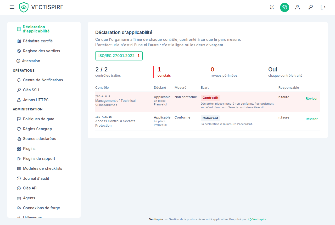
Task: Click the Politiques de gate flag icon
Action: click(x=19, y=119)
